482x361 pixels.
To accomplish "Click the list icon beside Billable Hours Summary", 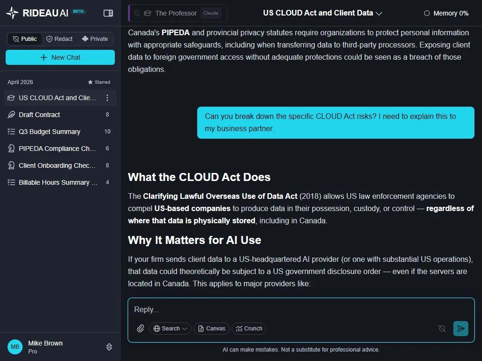I will point(11,182).
